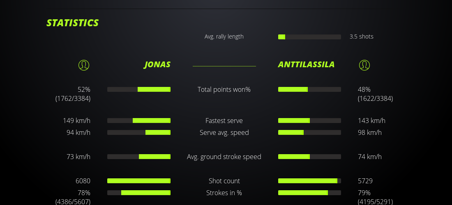
Task: Click Jonas's player profile icon
Action: tap(84, 65)
